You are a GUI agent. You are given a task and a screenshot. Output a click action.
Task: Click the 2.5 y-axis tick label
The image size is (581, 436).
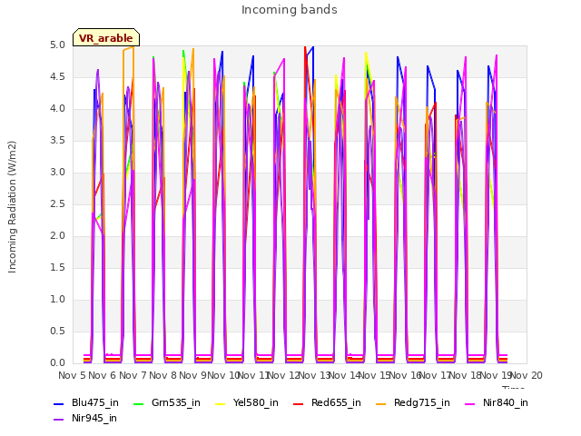57,204
